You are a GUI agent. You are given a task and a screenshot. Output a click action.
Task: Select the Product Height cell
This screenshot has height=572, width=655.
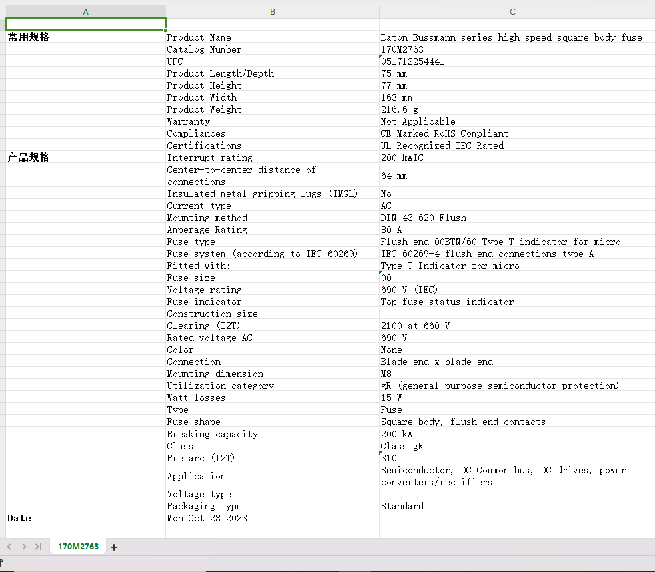(x=272, y=85)
